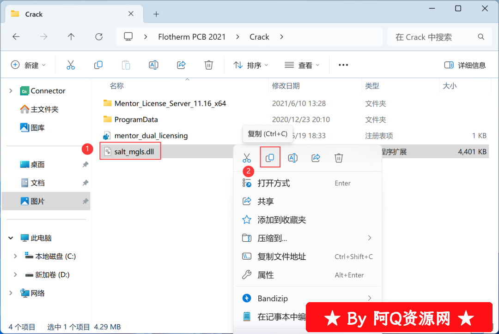Open 桌面 in the sidebar
The height and width of the screenshot is (334, 499).
[32, 165]
